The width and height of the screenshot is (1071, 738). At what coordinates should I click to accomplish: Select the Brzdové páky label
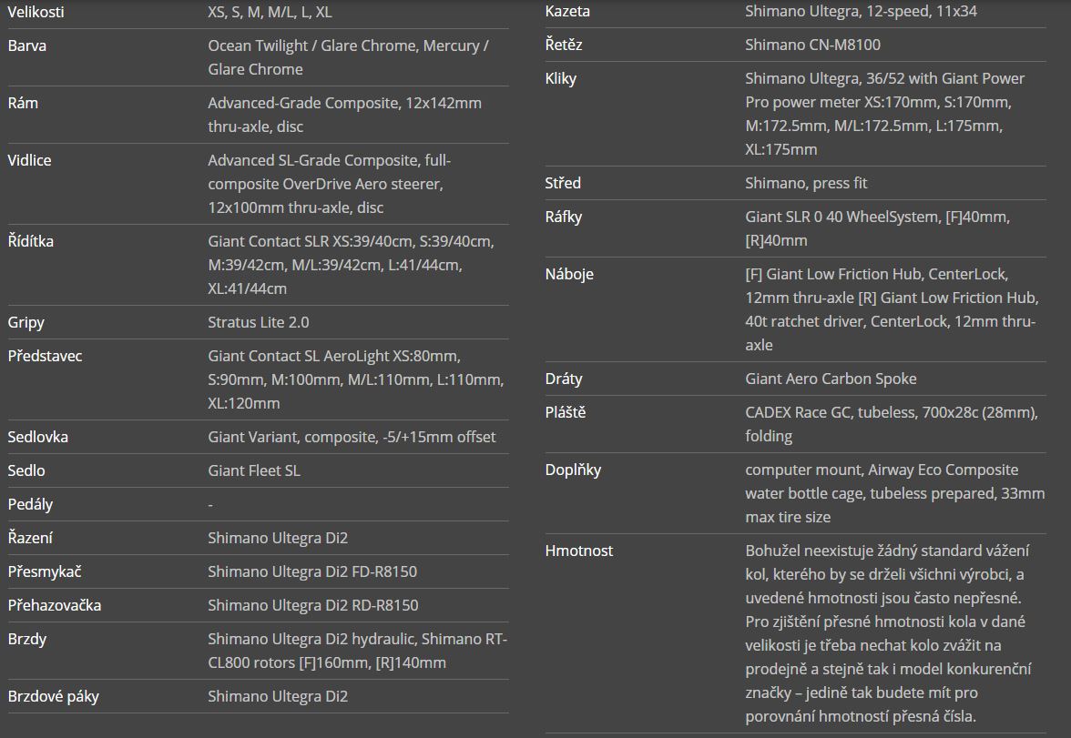(53, 696)
